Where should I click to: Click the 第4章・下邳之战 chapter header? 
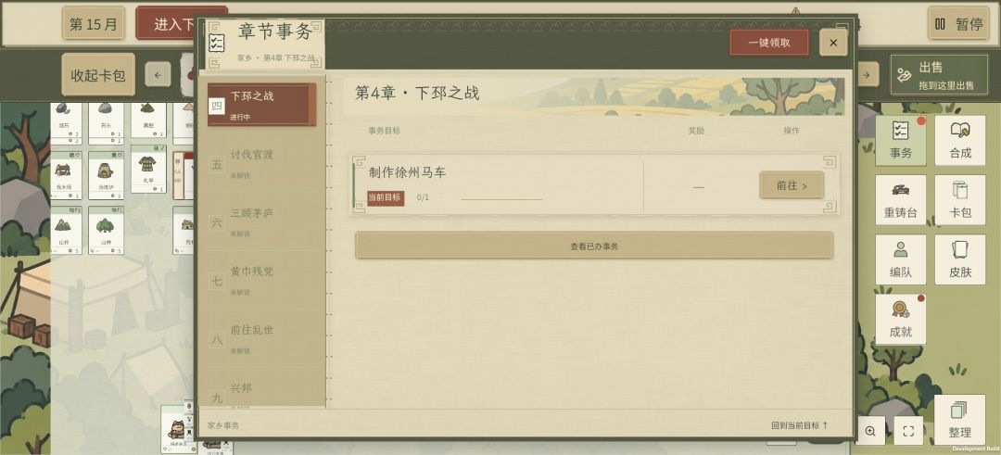point(417,94)
